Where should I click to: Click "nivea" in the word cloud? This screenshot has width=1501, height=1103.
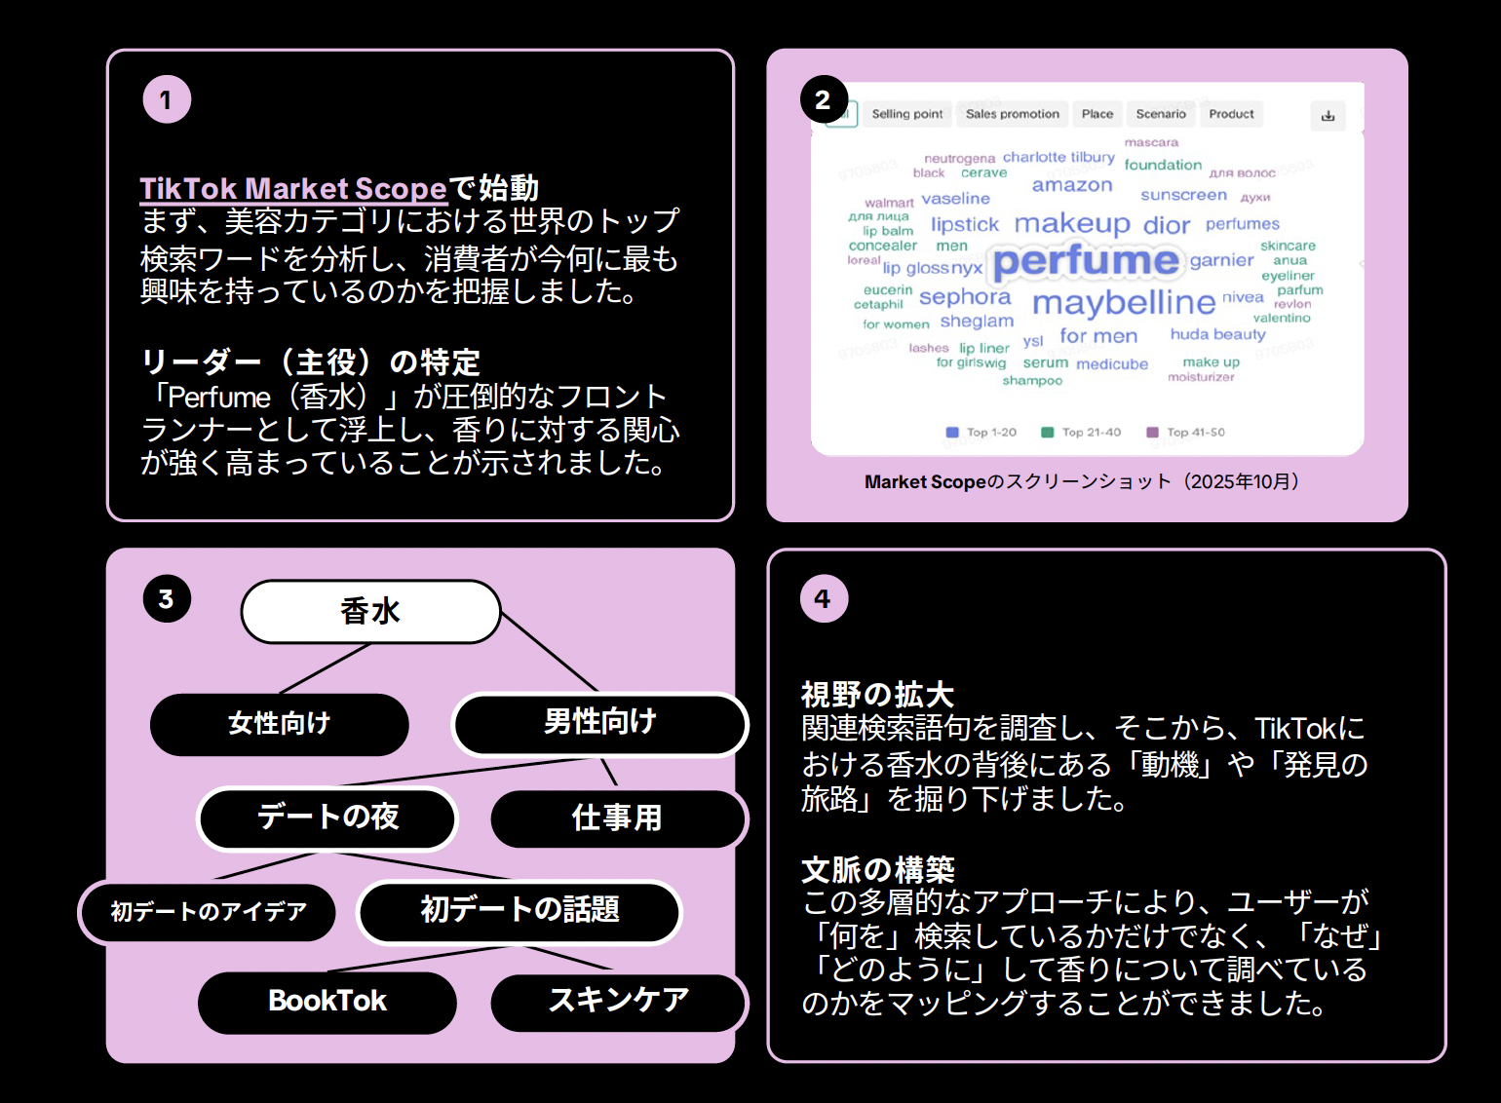click(x=1243, y=297)
